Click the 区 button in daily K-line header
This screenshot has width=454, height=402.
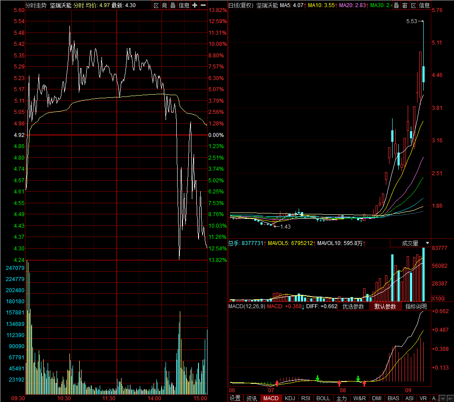click(413, 5)
